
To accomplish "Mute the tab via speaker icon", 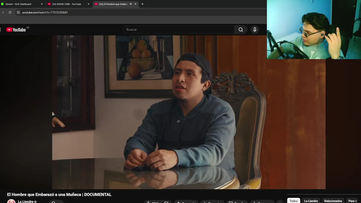I will [x=131, y=4].
